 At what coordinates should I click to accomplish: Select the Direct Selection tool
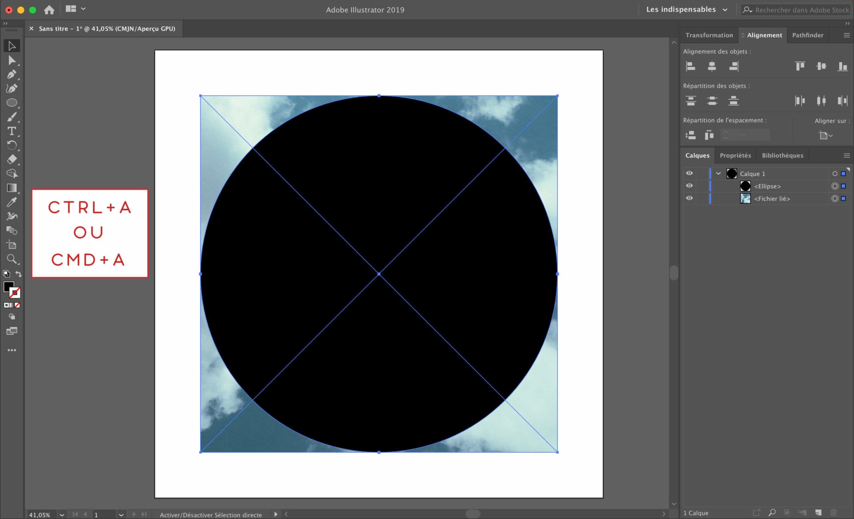[x=12, y=60]
